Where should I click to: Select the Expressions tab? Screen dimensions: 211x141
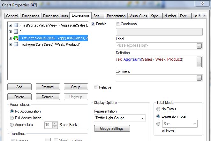[x=81, y=15]
